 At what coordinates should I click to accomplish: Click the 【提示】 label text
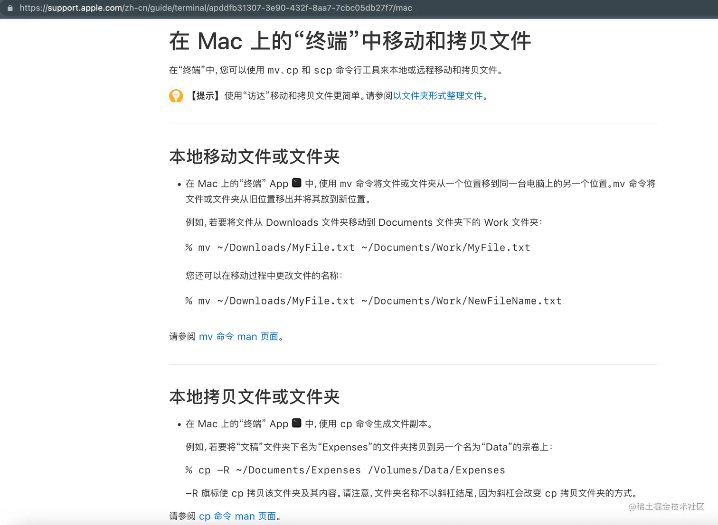(x=206, y=96)
